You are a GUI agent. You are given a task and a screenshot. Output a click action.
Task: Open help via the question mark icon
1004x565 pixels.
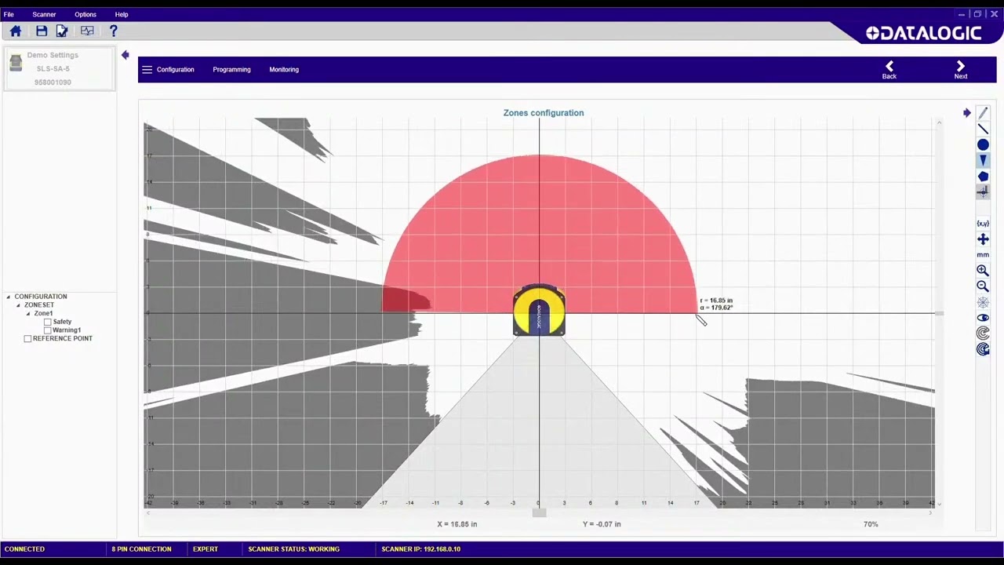tap(113, 31)
